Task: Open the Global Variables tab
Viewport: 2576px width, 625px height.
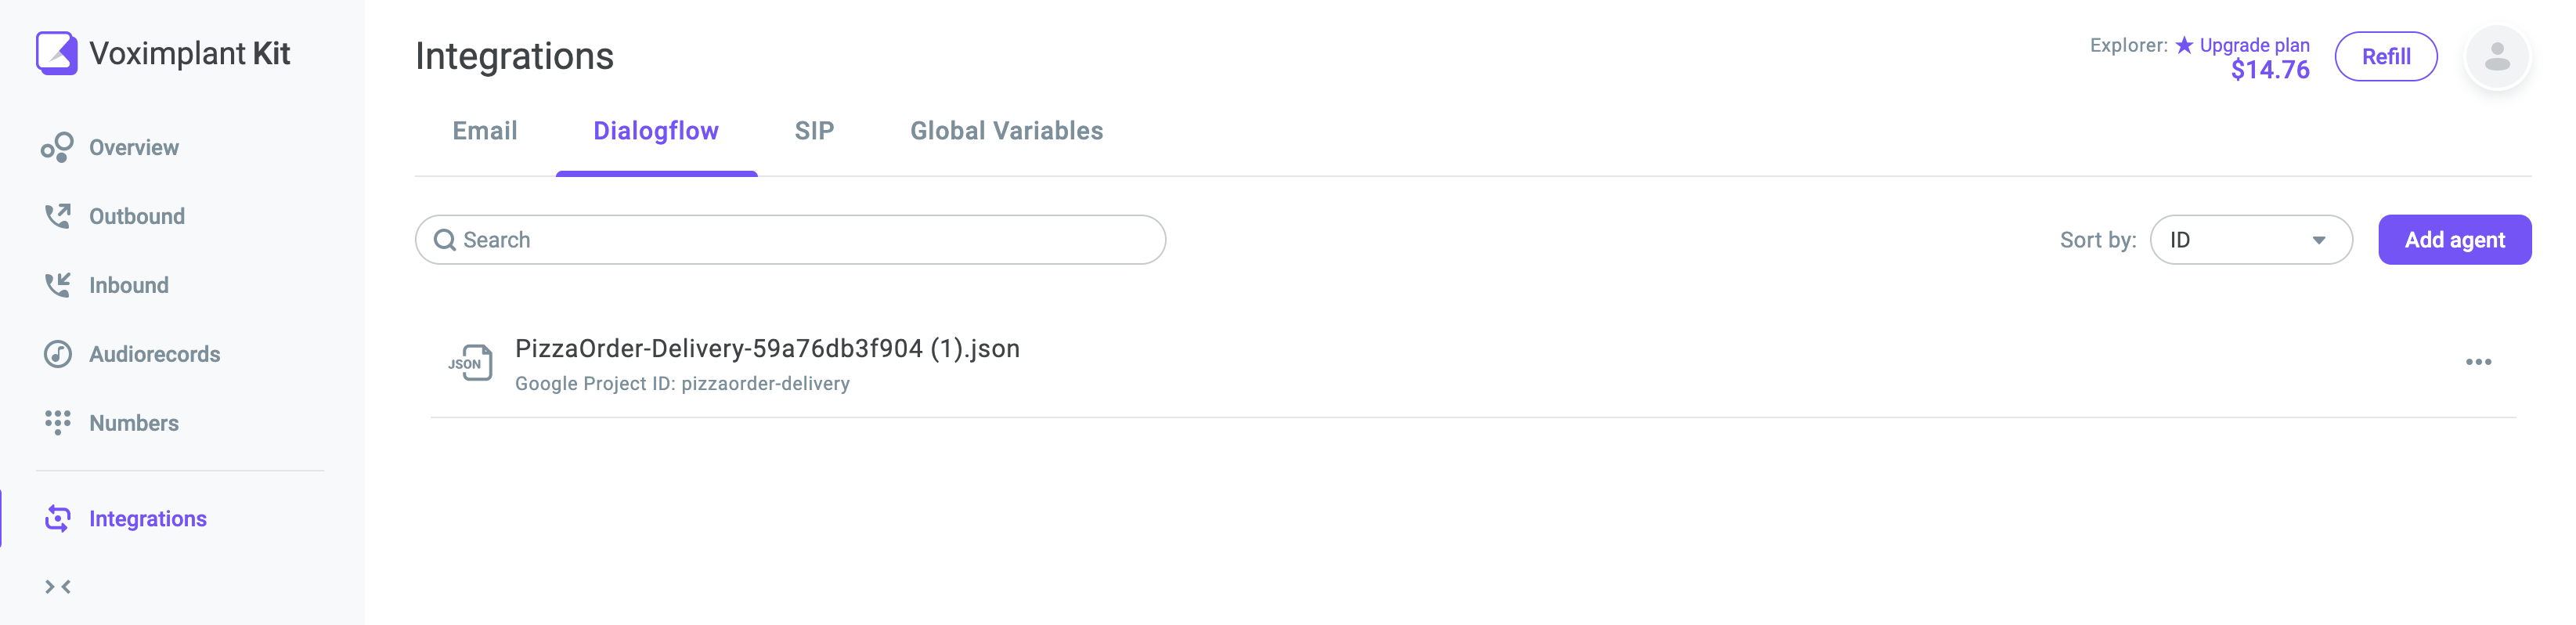Action: pos(1006,131)
